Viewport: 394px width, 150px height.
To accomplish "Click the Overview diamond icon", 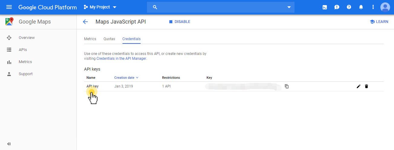I will pyautogui.click(x=9, y=38).
